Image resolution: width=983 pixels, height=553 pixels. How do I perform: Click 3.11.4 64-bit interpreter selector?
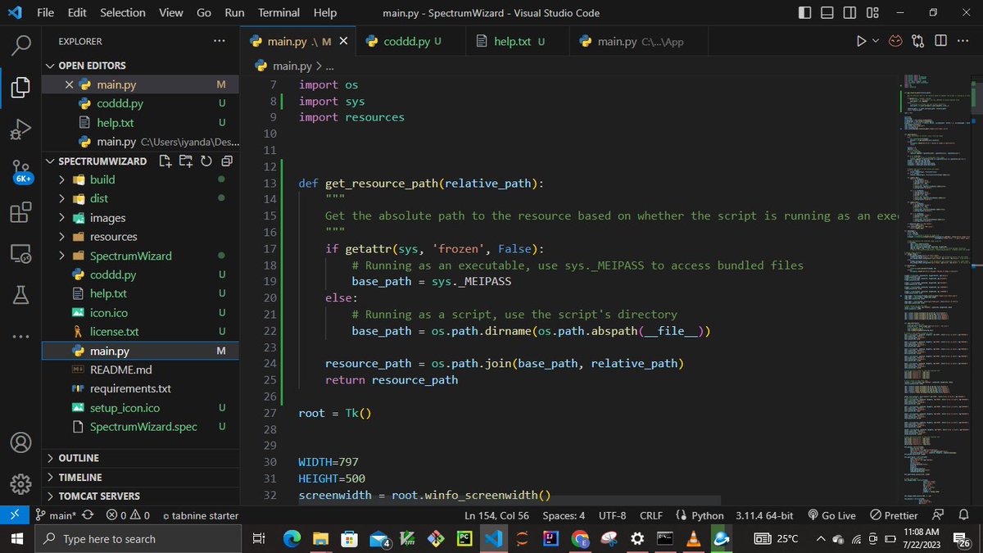[764, 515]
